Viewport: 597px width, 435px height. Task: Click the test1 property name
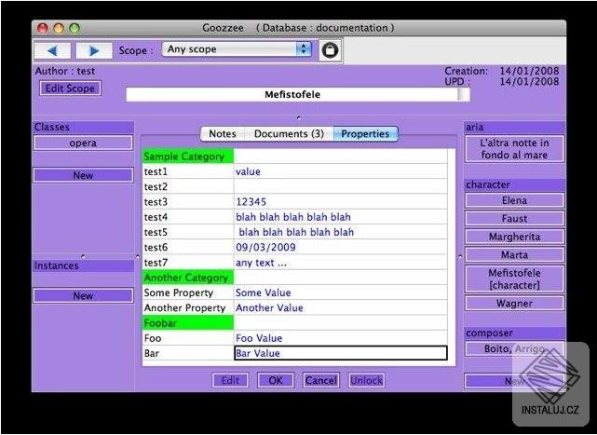[188, 171]
